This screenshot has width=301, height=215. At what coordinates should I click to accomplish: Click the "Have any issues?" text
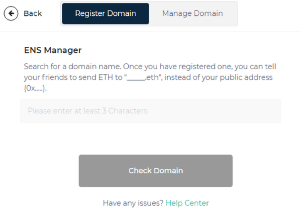click(x=133, y=203)
